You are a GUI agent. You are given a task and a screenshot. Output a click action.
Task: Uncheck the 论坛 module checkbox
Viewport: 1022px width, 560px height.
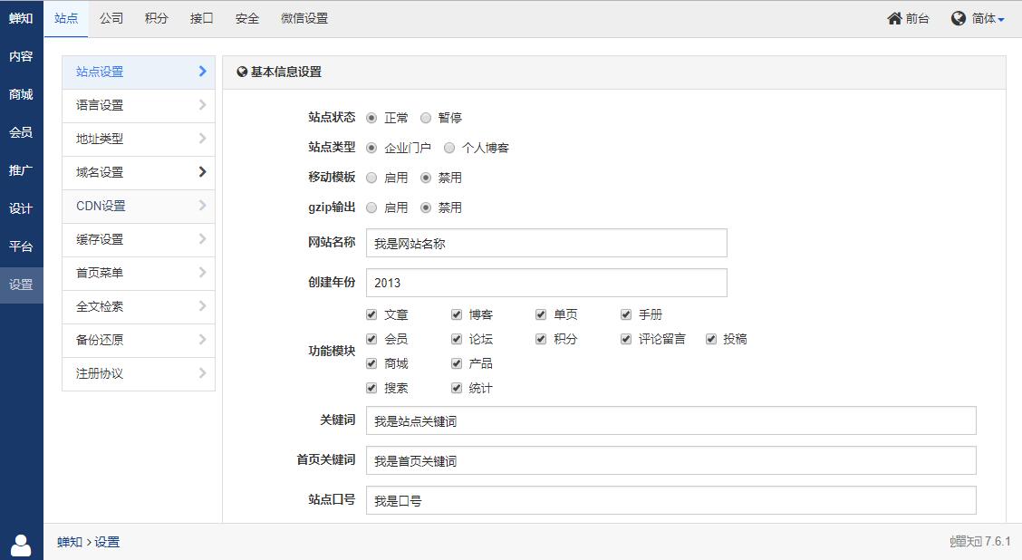[x=457, y=339]
